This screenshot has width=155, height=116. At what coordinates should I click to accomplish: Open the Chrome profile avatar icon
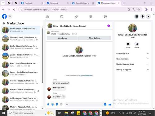146,10
